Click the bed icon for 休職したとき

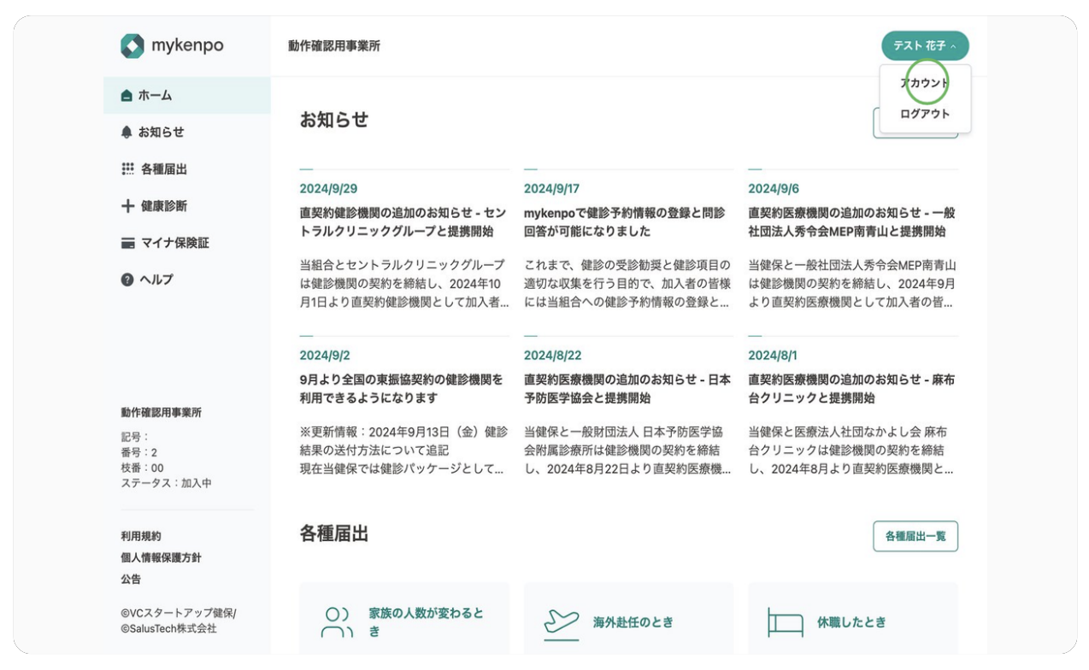click(x=785, y=622)
